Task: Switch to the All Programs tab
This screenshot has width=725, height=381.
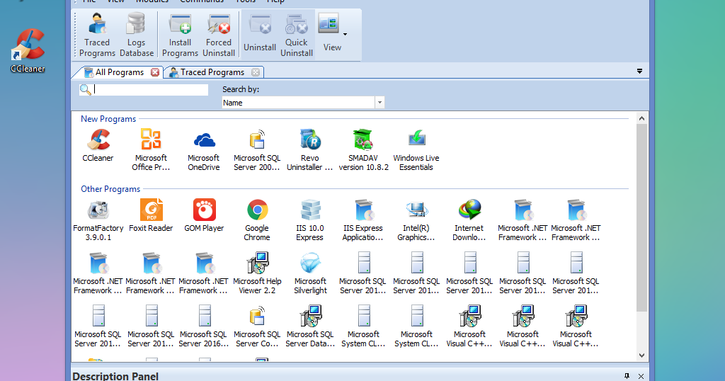Action: [x=119, y=72]
